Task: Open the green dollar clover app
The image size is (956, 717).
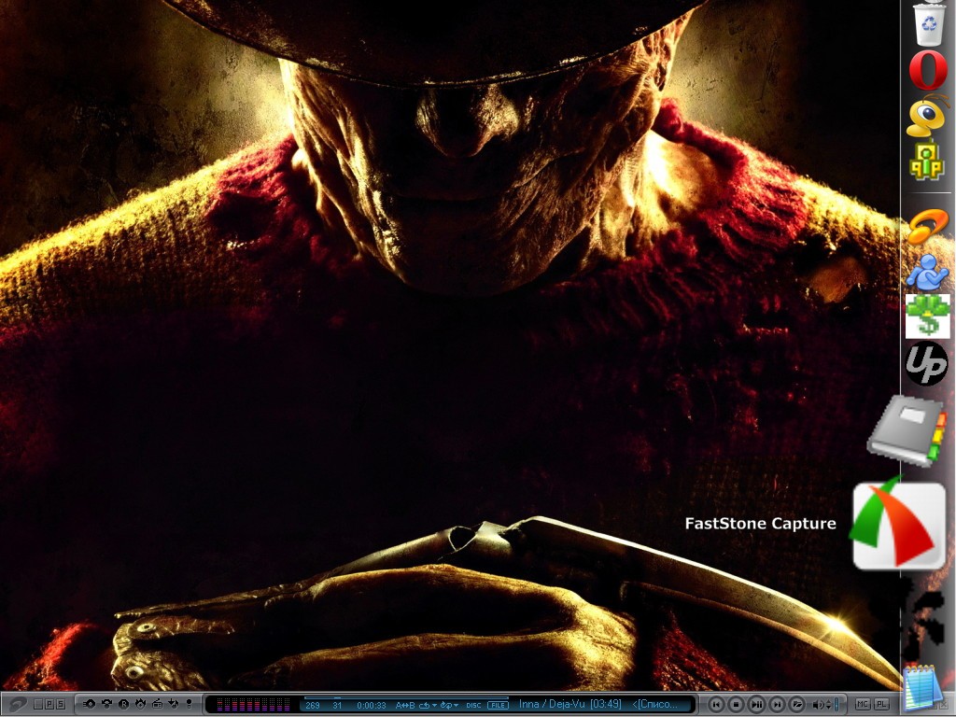Action: tap(927, 316)
